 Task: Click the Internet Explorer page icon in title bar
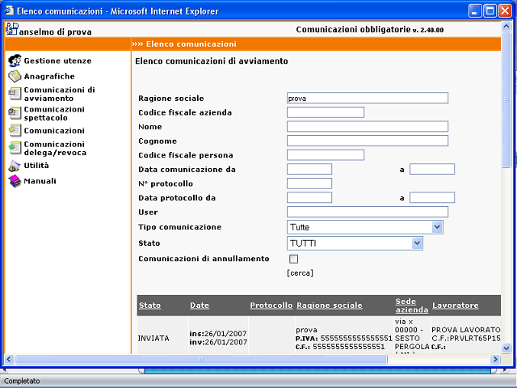tap(9, 11)
